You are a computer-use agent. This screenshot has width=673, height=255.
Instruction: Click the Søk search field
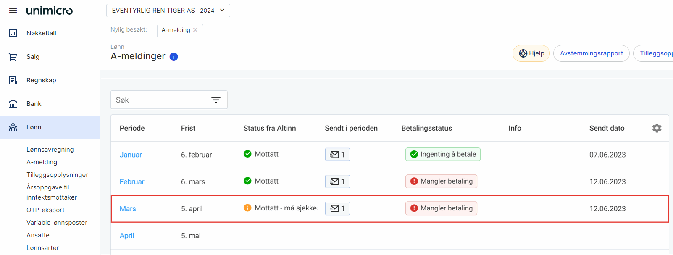pos(158,100)
